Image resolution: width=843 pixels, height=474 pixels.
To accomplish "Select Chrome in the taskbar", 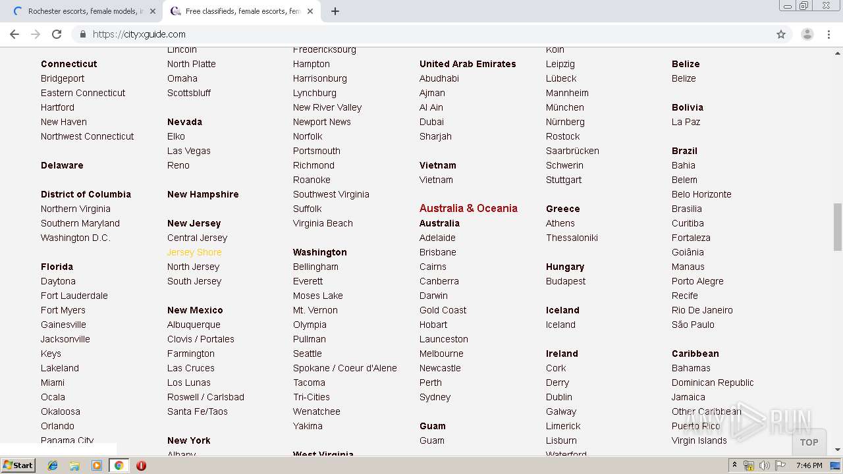I will [119, 465].
